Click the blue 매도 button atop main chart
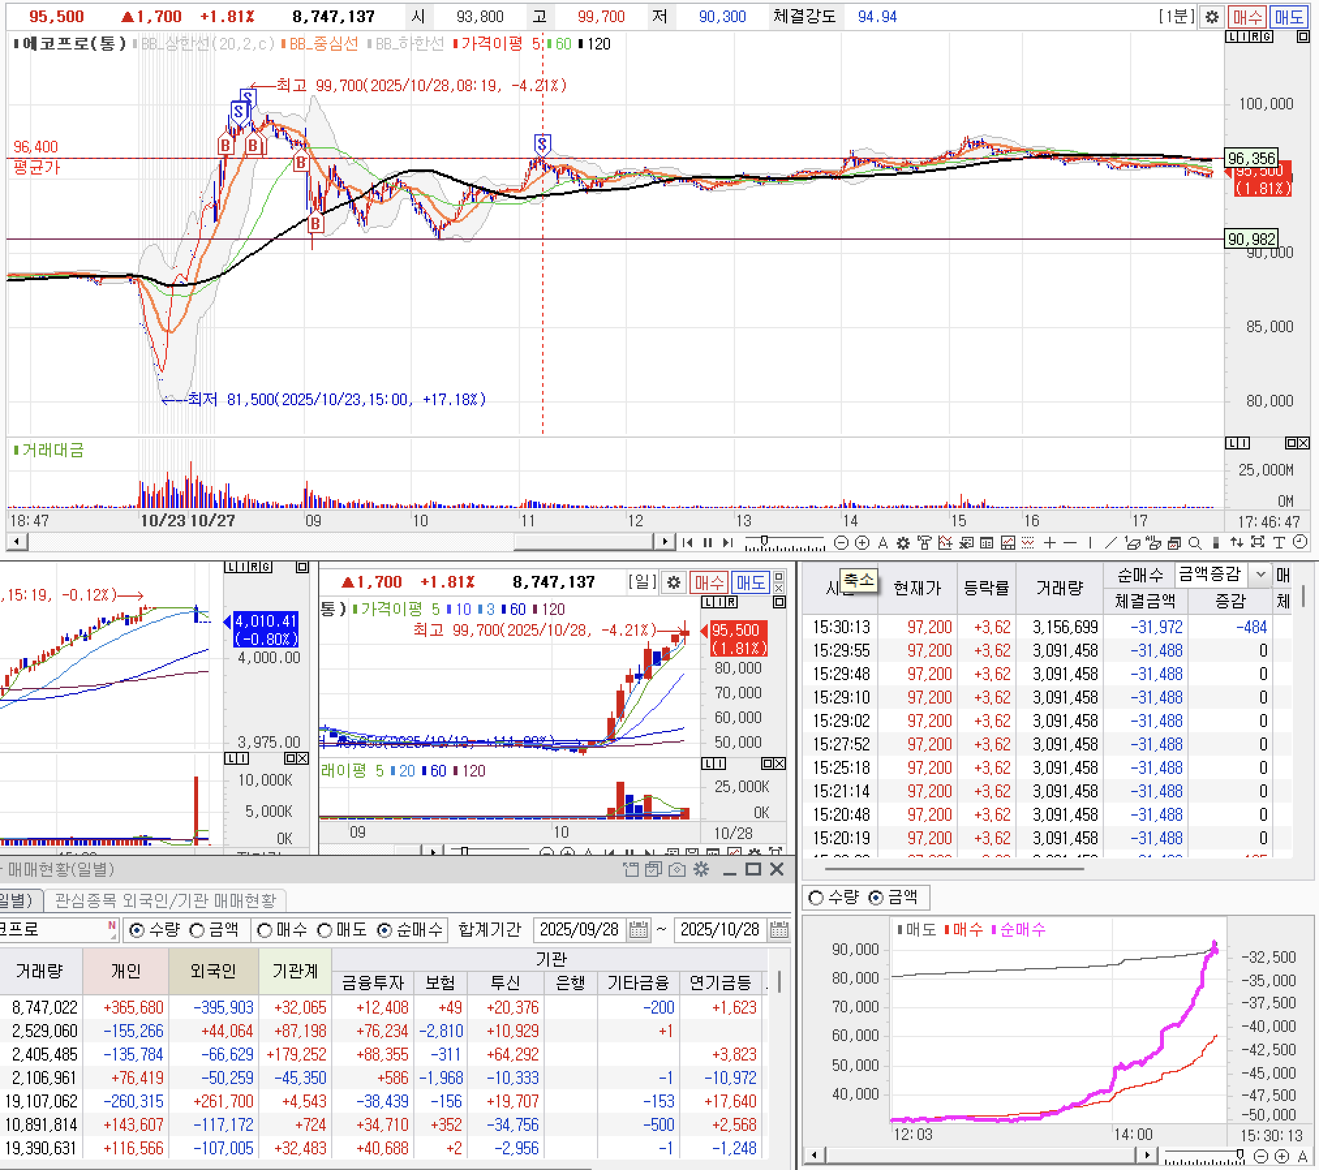Image resolution: width=1319 pixels, height=1170 pixels. 1288,17
